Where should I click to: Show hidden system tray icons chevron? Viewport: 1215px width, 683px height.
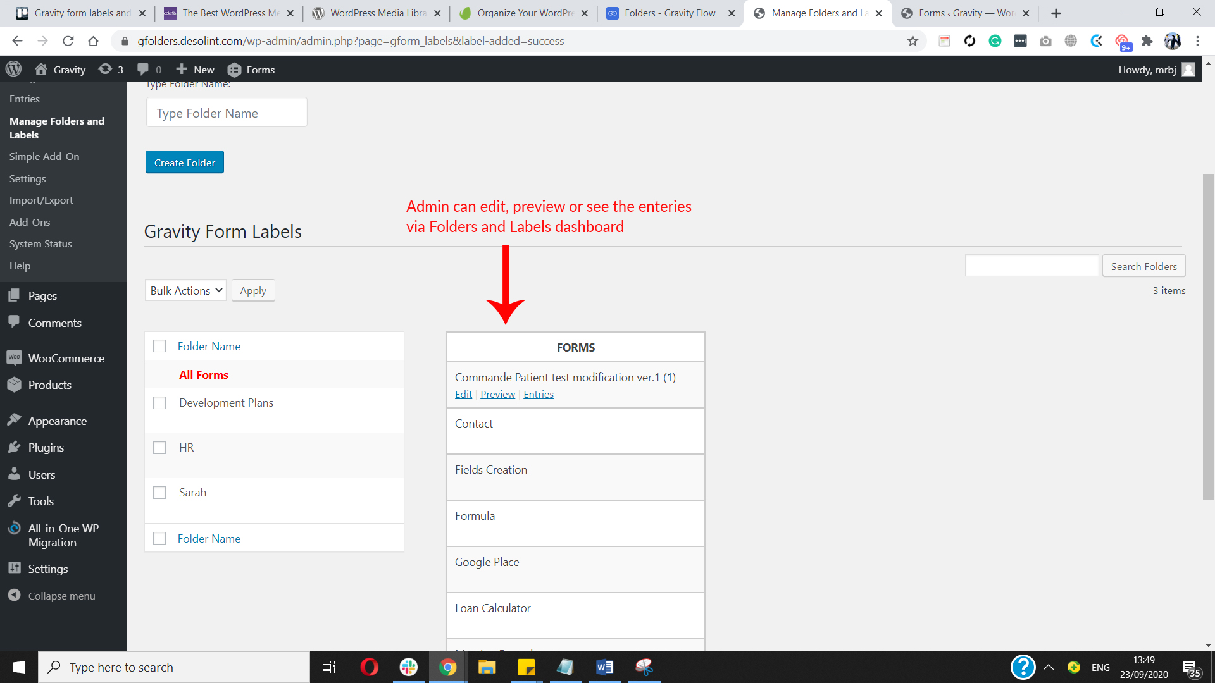point(1049,667)
